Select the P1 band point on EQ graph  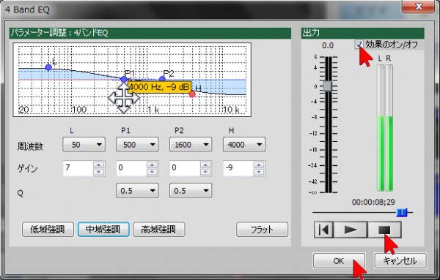[124, 80]
